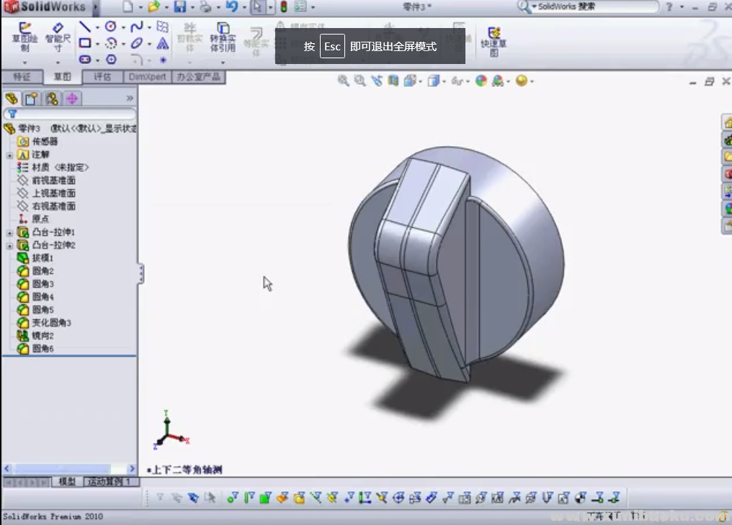Click the Zoom to Fit view icon
732x525 pixels.
tap(344, 81)
